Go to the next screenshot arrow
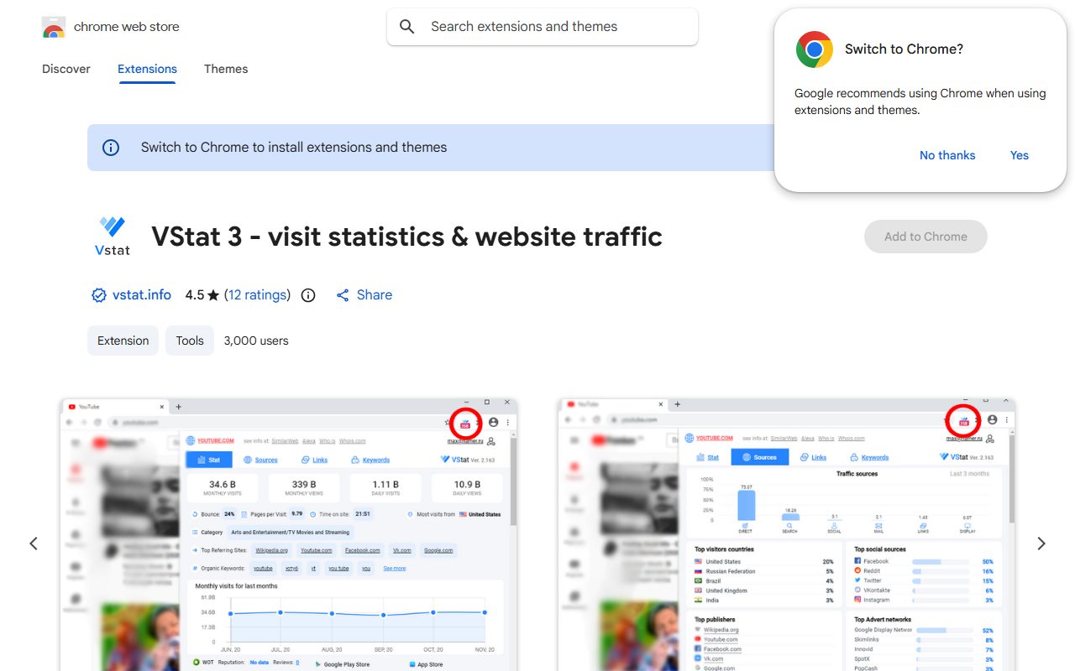1075x671 pixels. click(x=1041, y=544)
